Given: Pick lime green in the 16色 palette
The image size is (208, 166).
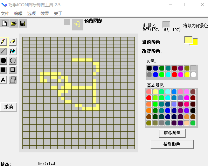Looking at the screenshot, I should click(162, 74).
